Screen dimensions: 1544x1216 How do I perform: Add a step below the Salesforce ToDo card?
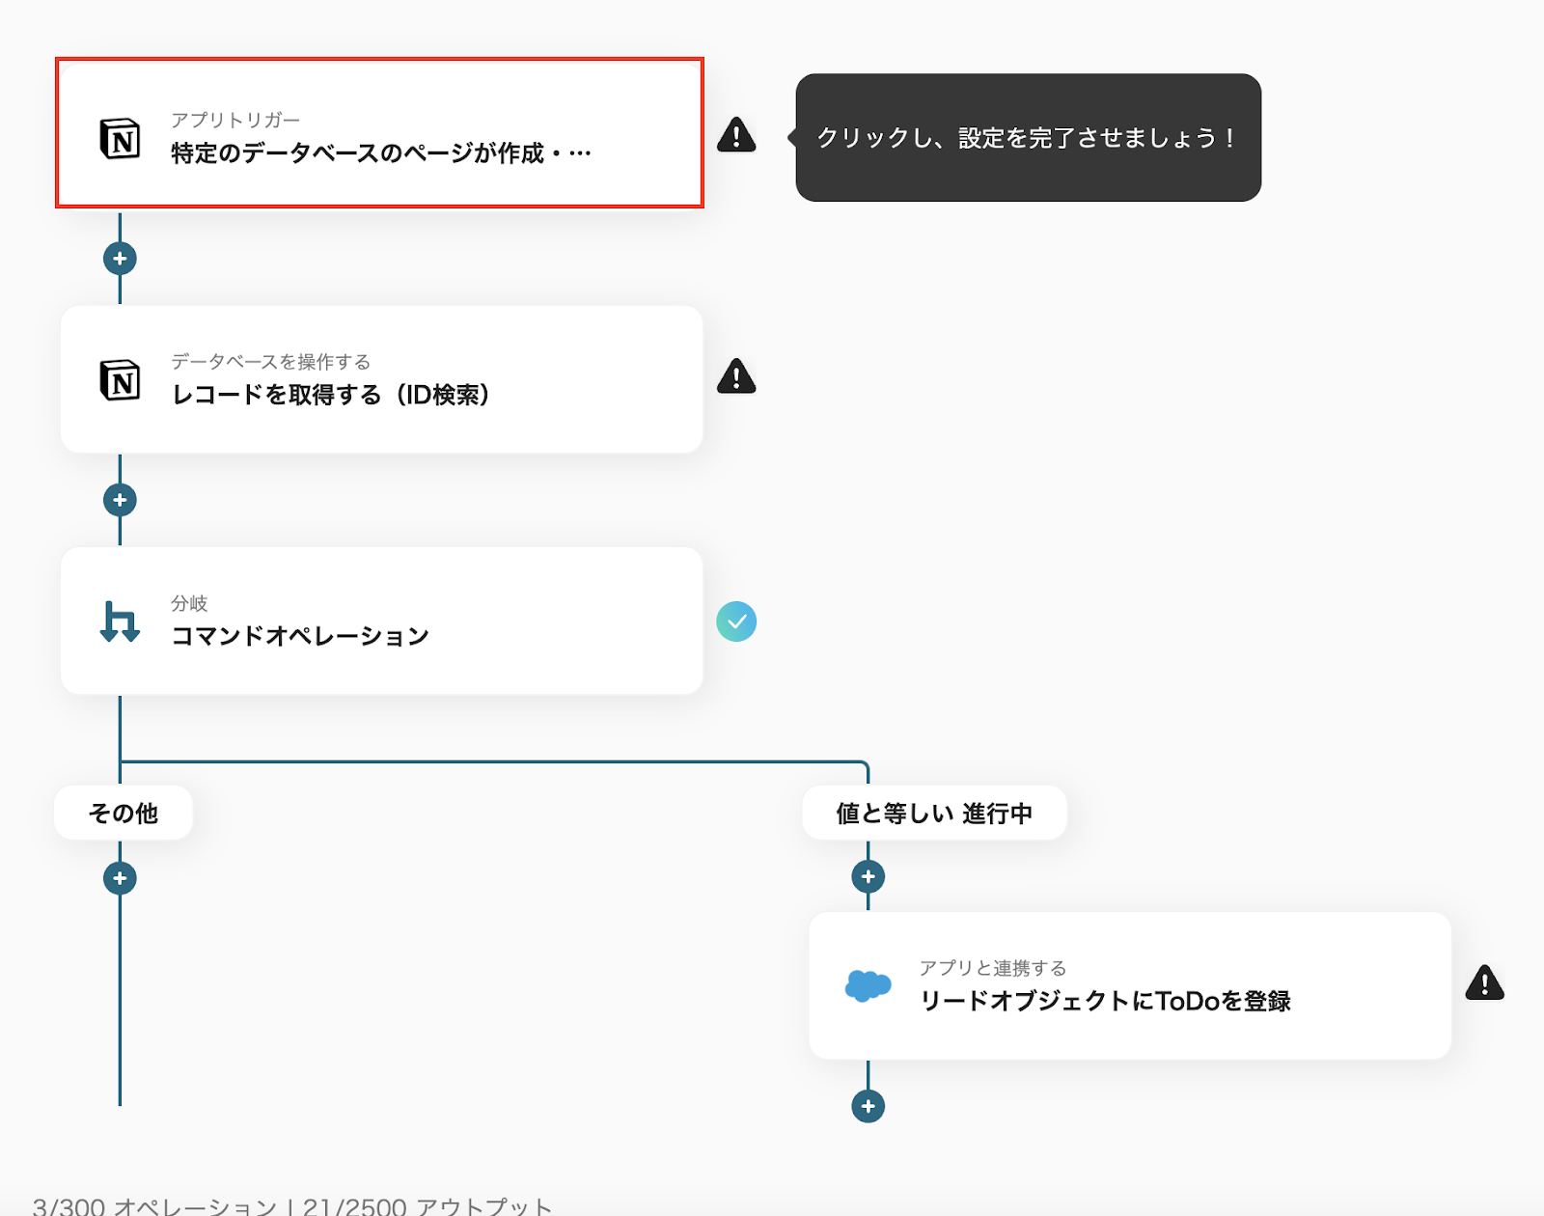coord(868,1106)
